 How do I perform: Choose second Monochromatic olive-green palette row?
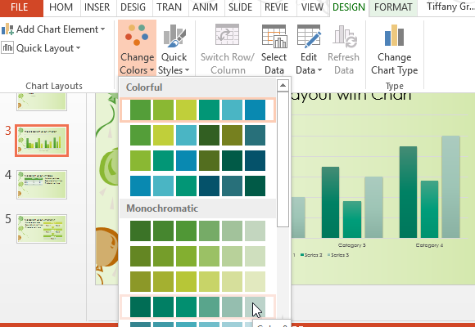tap(197, 256)
